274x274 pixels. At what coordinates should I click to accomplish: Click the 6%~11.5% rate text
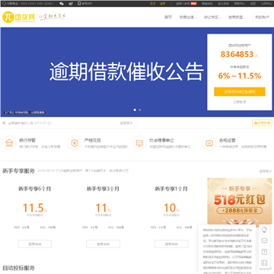pos(240,76)
